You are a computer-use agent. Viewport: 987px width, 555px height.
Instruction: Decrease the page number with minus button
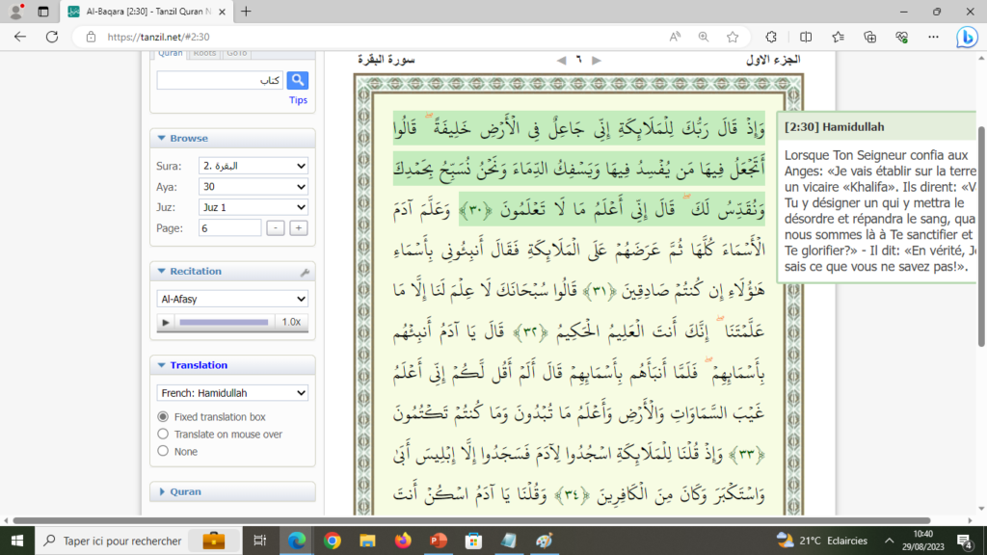pos(275,228)
